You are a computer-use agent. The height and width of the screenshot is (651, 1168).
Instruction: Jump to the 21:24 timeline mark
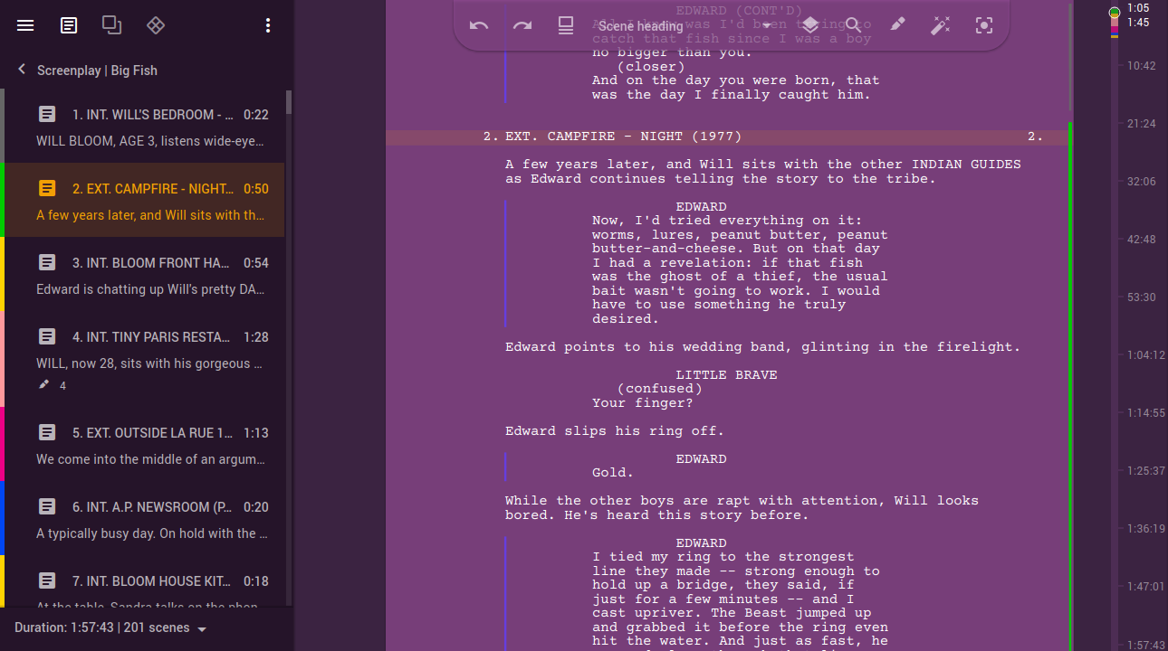[x=1141, y=124]
